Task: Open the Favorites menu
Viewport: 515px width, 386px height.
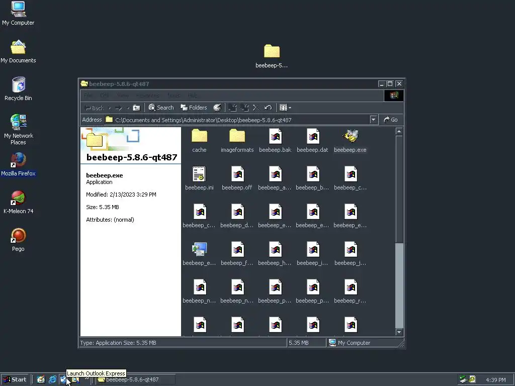Action: pos(148,95)
